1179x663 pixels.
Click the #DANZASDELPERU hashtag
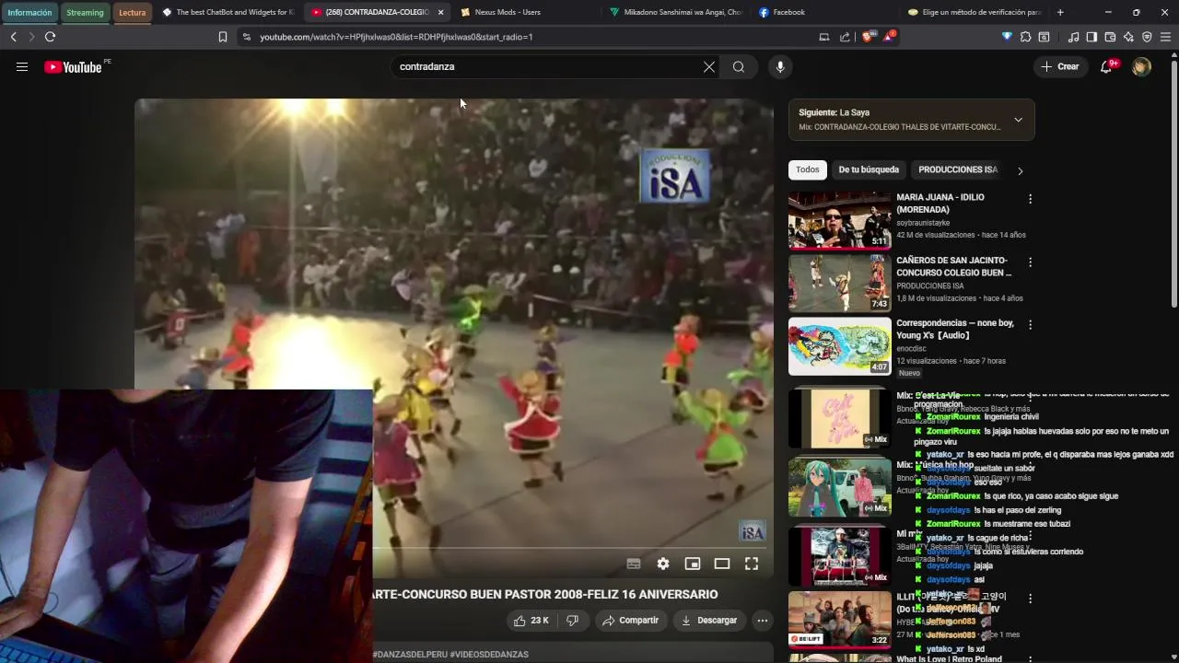[x=410, y=655]
